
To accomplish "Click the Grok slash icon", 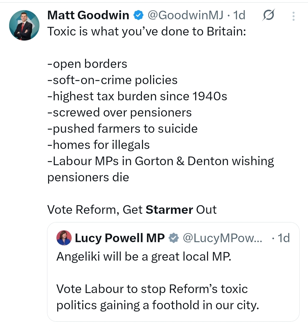I will 268,15.
